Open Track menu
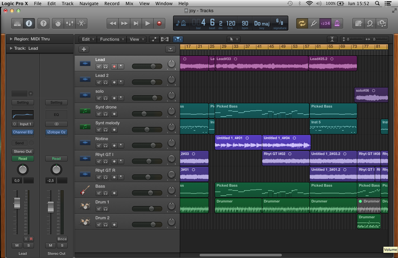Image resolution: width=398 pixels, height=258 pixels. (68, 3)
